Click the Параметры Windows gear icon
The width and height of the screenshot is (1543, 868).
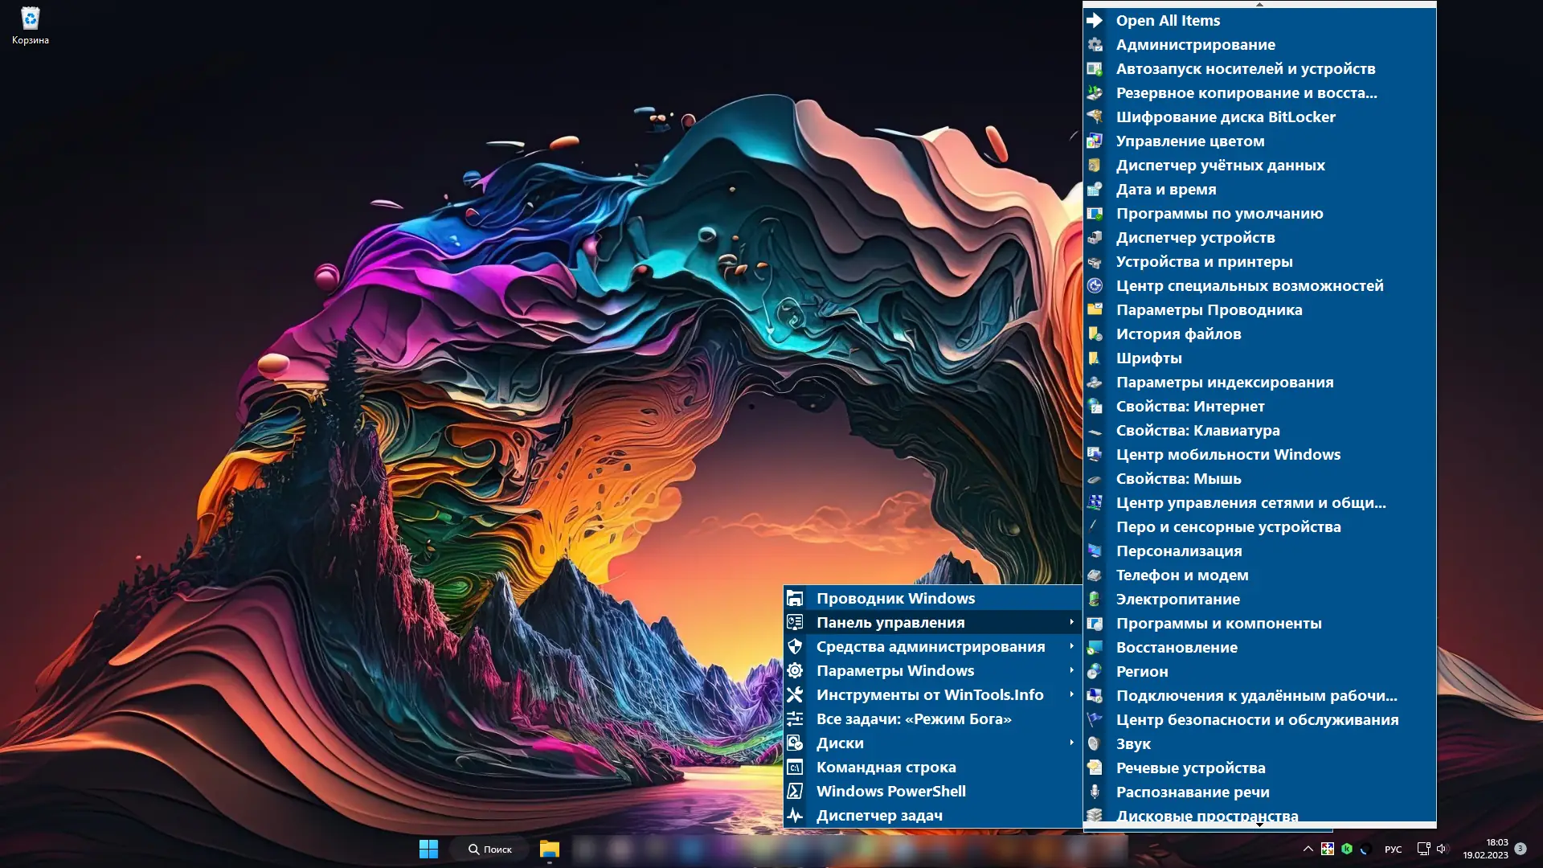pyautogui.click(x=795, y=670)
